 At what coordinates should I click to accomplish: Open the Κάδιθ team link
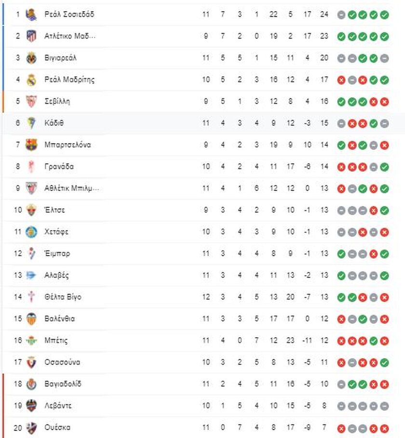pyautogui.click(x=54, y=123)
